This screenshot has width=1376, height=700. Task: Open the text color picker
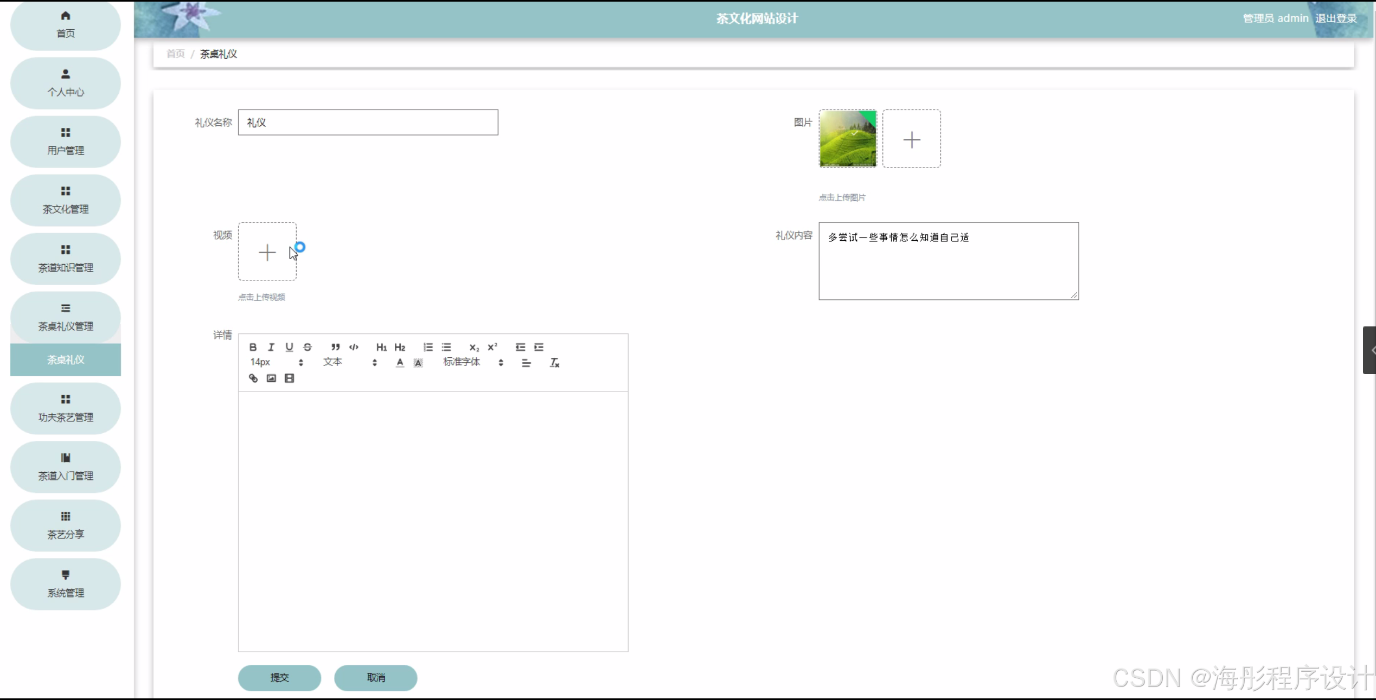click(400, 363)
